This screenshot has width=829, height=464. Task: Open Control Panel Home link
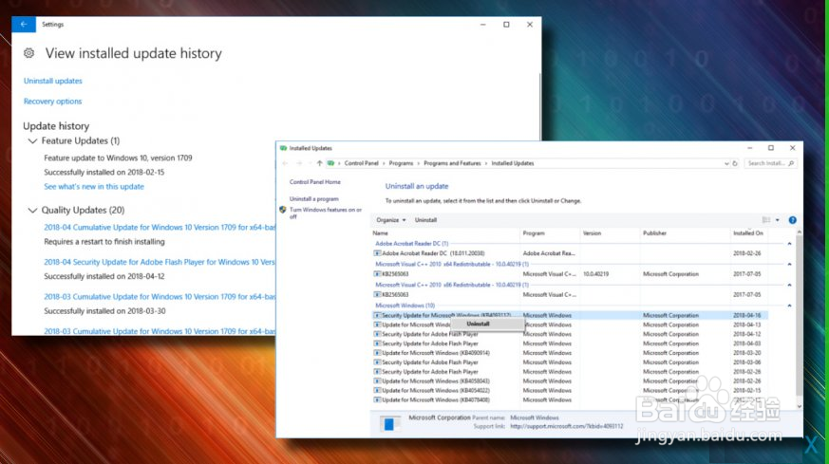(x=315, y=182)
